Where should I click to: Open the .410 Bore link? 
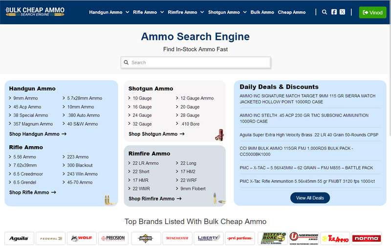pos(190,124)
